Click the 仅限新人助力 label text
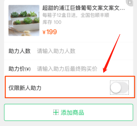Screen dimensions: 137x126 coord(25,88)
